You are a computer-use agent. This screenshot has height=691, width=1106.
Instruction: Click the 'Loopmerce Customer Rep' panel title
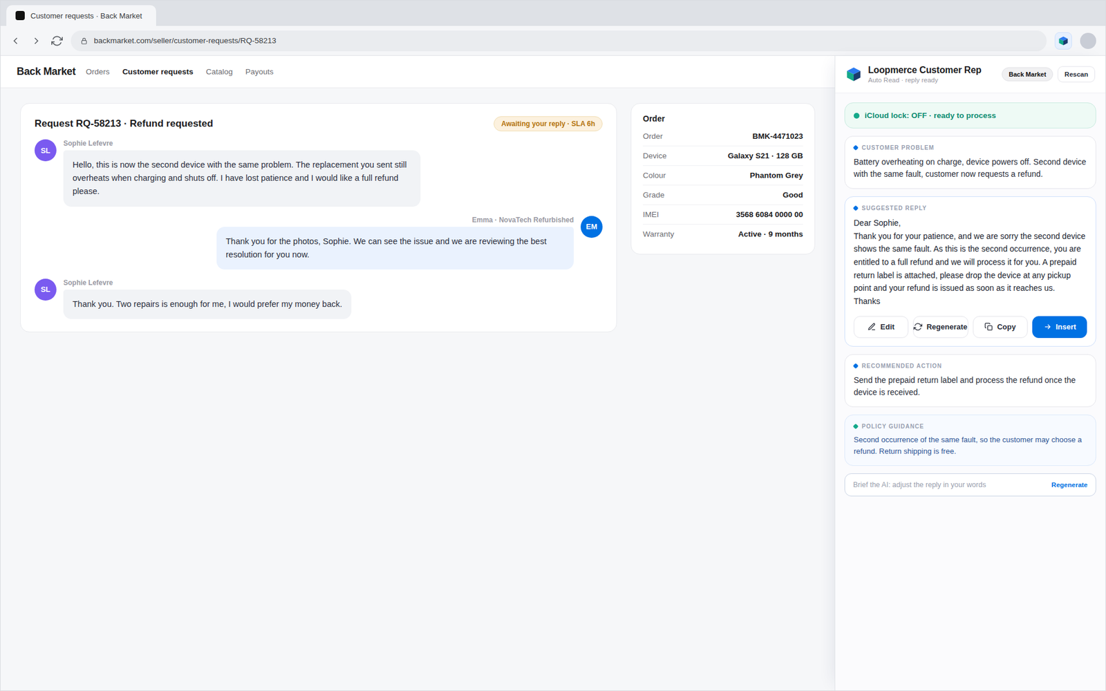924,70
